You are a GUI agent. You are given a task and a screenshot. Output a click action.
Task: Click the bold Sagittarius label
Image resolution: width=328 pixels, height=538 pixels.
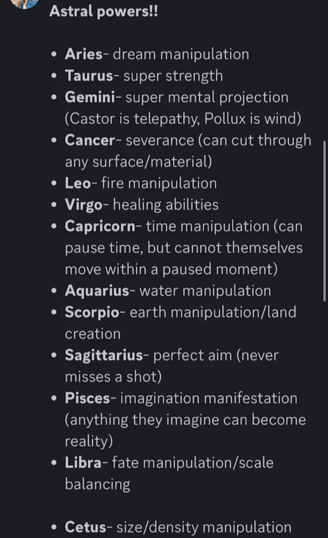104,355
